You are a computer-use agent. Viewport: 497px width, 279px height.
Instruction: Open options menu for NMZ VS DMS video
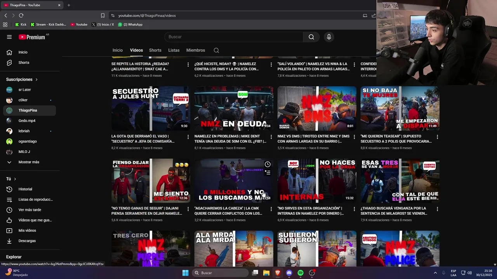(354, 137)
